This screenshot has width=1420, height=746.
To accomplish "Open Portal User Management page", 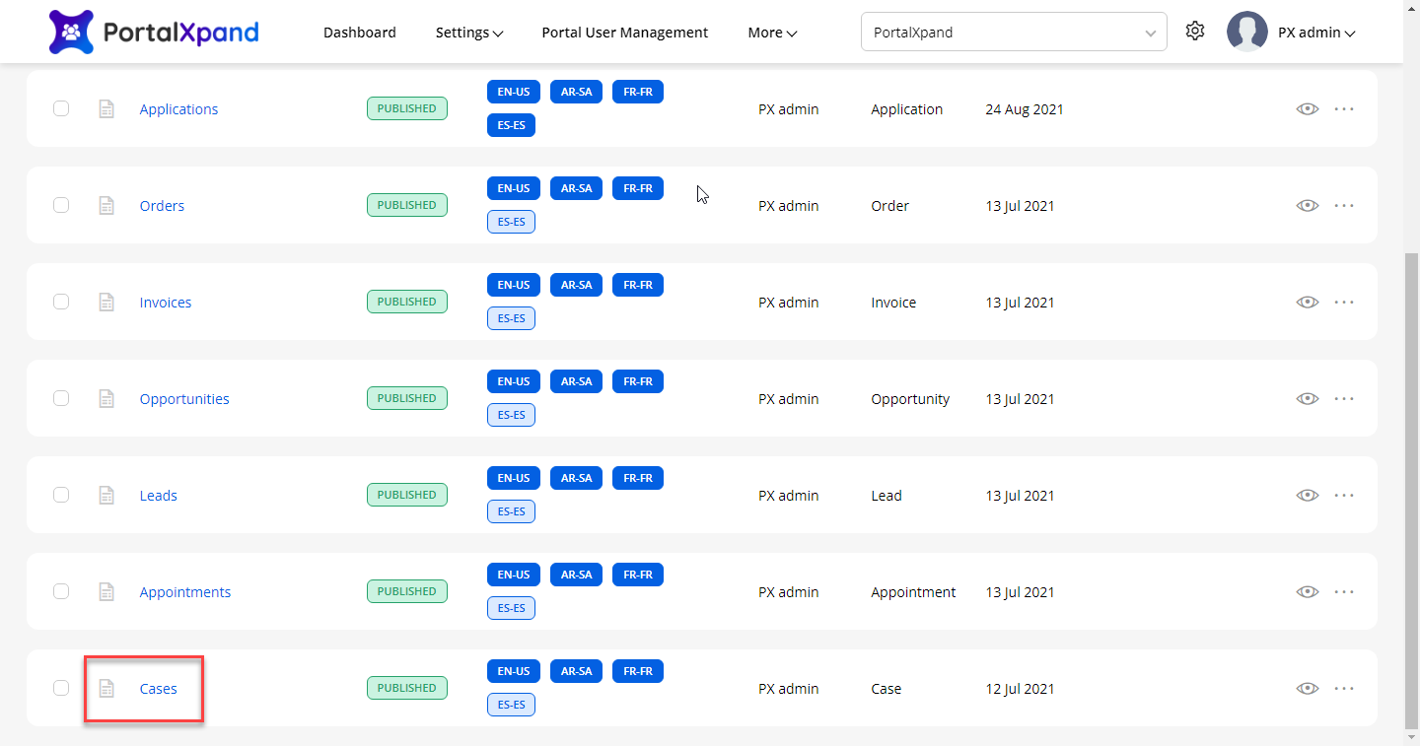I will click(624, 33).
